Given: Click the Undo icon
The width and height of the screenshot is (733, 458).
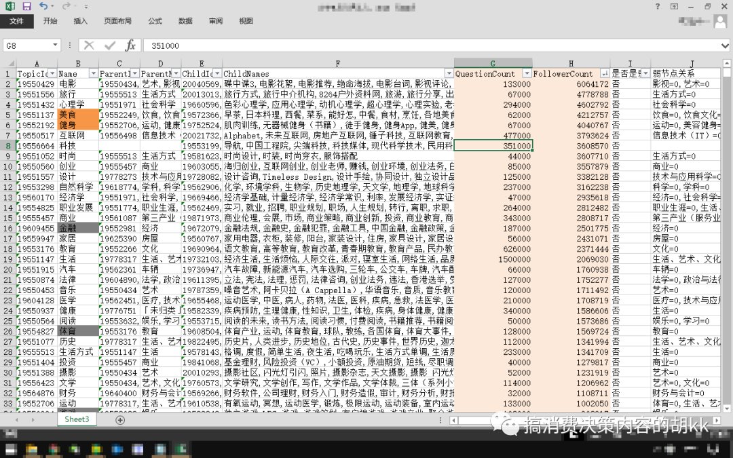Looking at the screenshot, I should [44, 6].
